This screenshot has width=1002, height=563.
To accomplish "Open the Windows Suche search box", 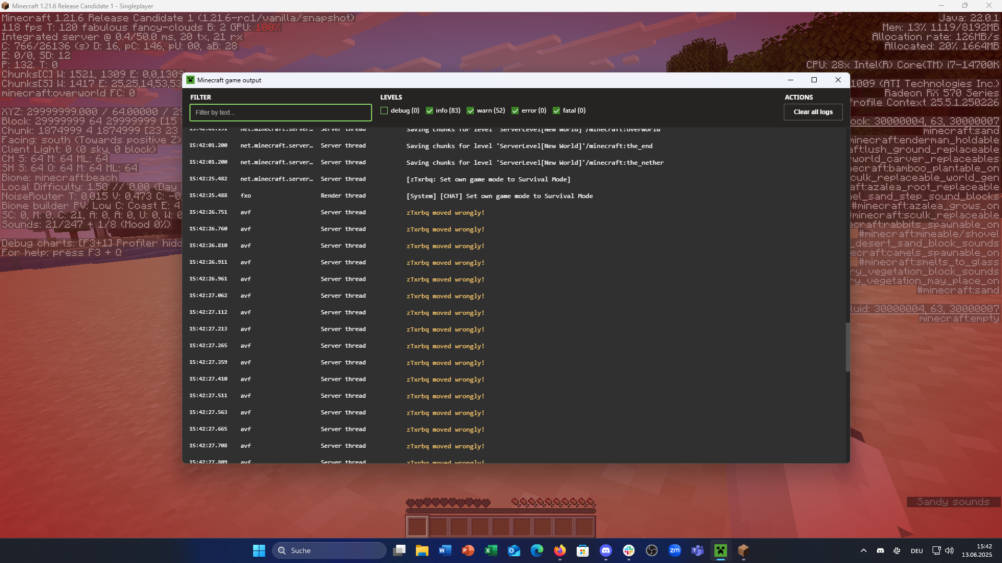I will [329, 550].
